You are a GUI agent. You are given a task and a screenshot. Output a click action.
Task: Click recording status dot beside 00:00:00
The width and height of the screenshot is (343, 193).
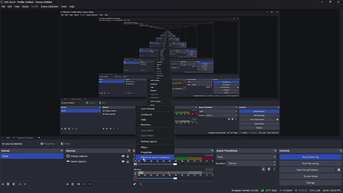tap(296, 191)
